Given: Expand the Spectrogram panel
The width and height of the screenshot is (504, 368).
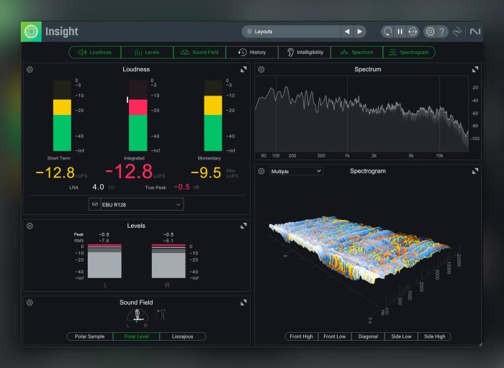Looking at the screenshot, I should [x=475, y=171].
